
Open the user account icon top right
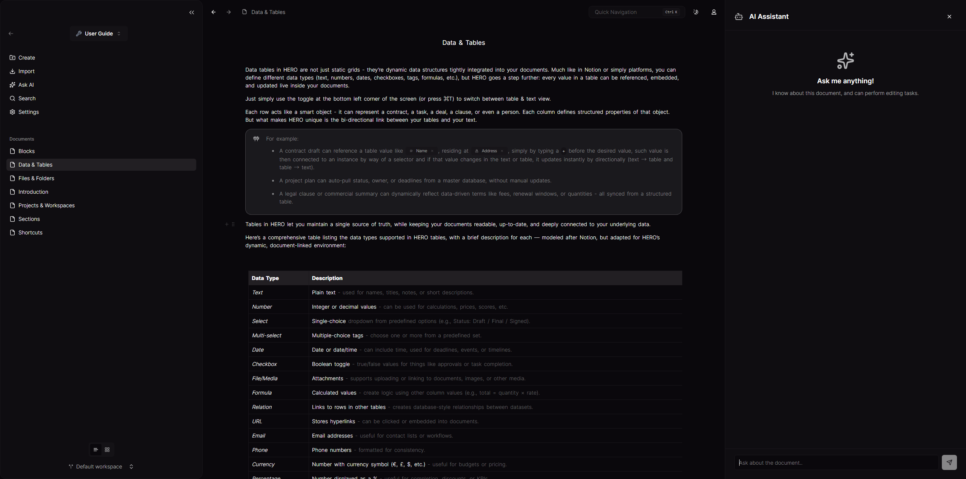pyautogui.click(x=714, y=12)
